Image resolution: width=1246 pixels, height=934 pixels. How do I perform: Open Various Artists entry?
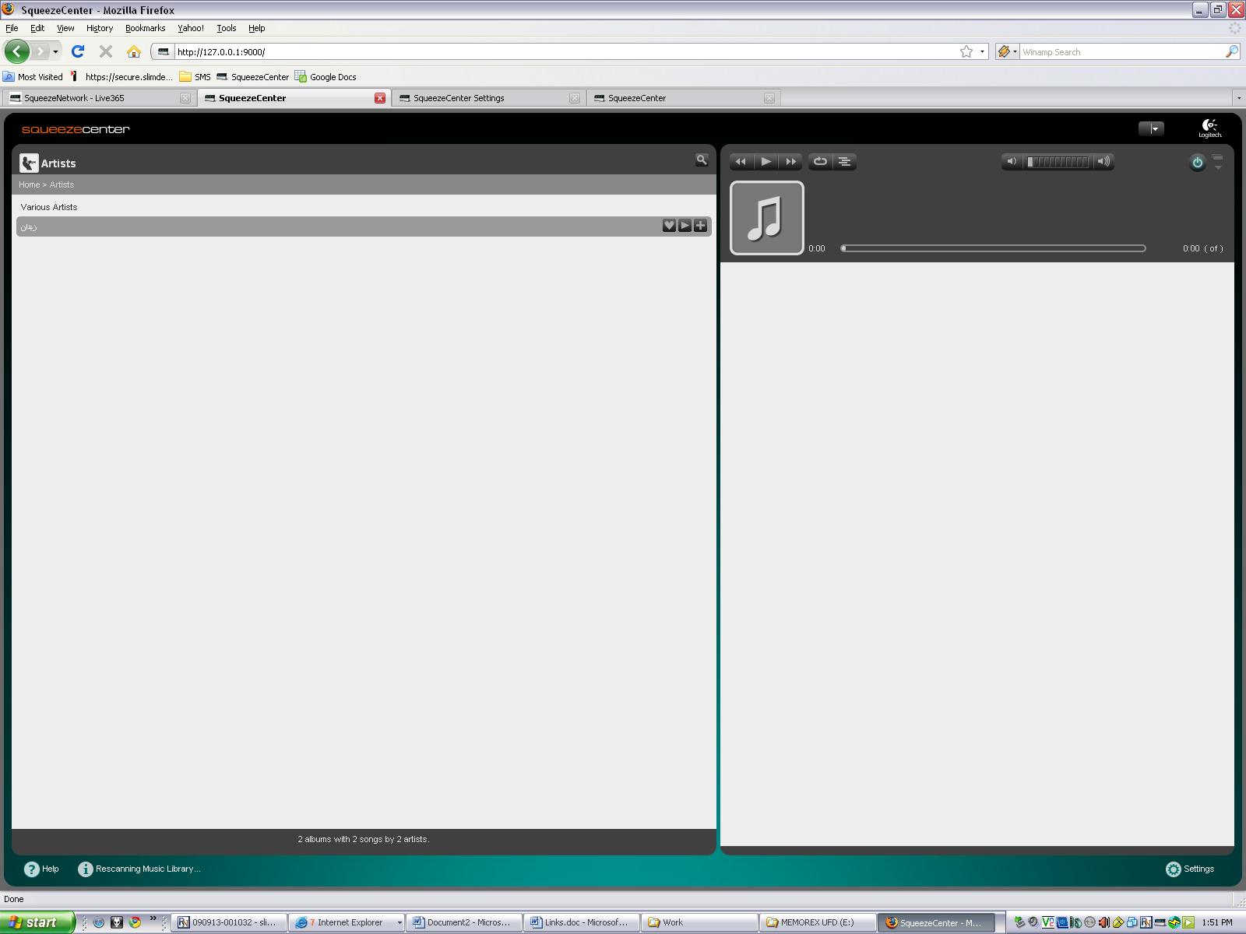coord(49,207)
